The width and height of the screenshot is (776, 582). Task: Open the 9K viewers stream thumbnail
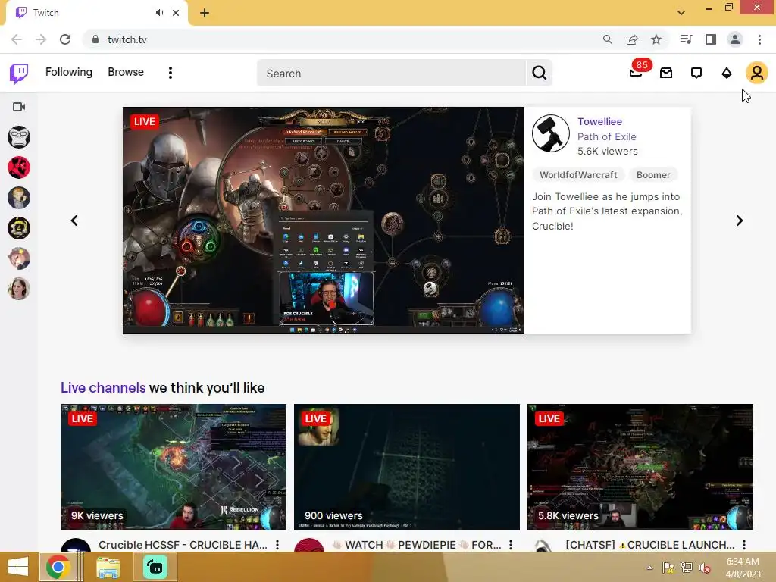[x=174, y=467]
